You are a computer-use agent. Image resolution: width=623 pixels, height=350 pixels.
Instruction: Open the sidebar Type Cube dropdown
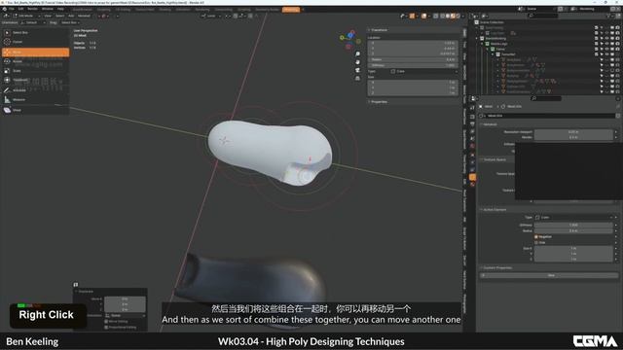point(423,71)
